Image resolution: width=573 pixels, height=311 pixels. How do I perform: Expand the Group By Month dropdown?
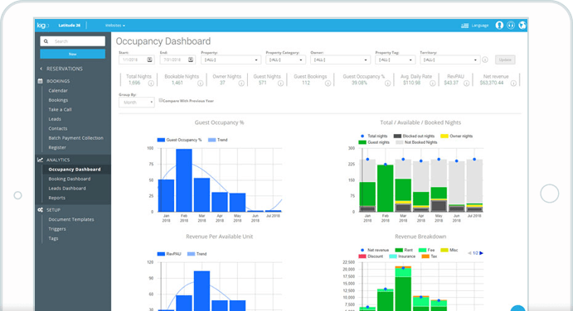tap(137, 103)
